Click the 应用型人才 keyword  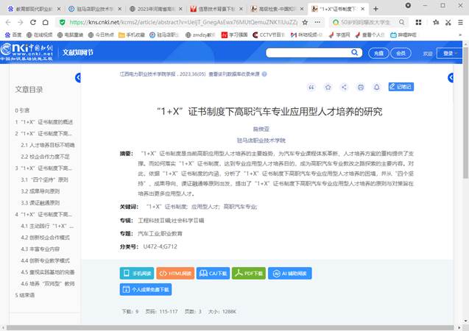click(x=205, y=207)
